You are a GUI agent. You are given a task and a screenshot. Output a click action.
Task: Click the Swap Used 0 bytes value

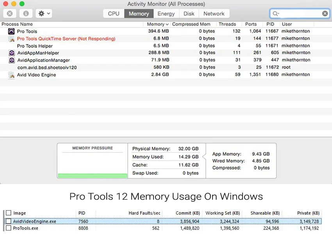(x=191, y=173)
